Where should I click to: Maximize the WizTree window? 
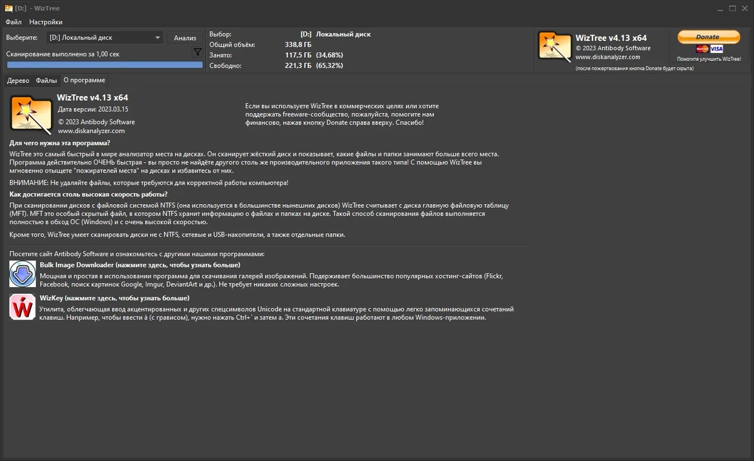pos(732,8)
